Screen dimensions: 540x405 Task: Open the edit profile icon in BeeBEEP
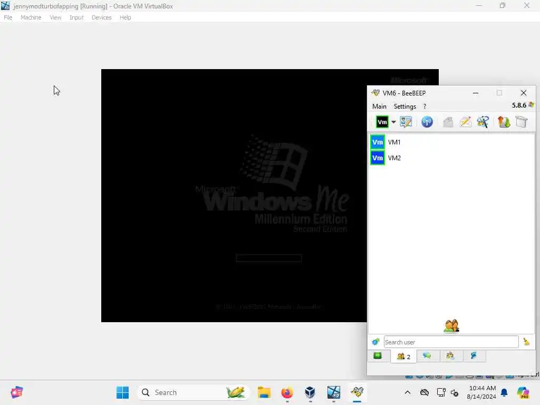(406, 122)
